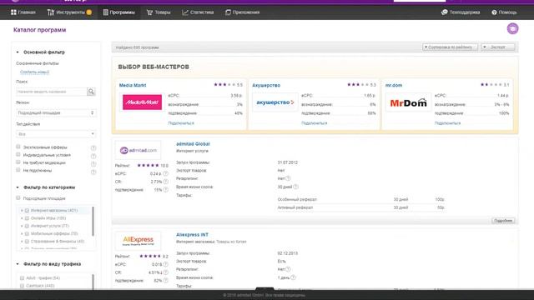Go to the Товары section
This screenshot has width=534, height=300.
159,12
